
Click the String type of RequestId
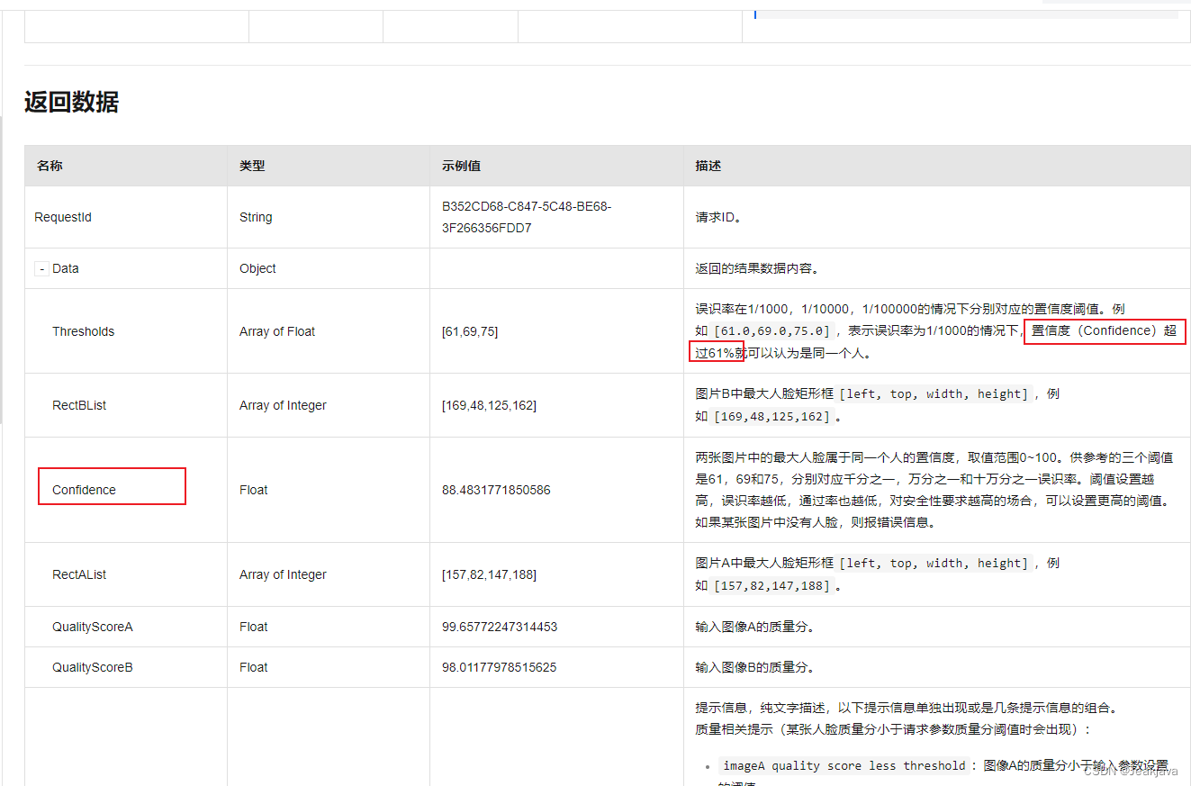[x=256, y=217]
